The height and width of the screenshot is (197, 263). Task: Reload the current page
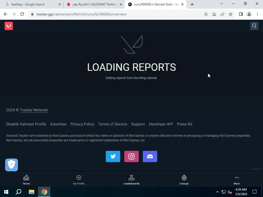coord(22,14)
